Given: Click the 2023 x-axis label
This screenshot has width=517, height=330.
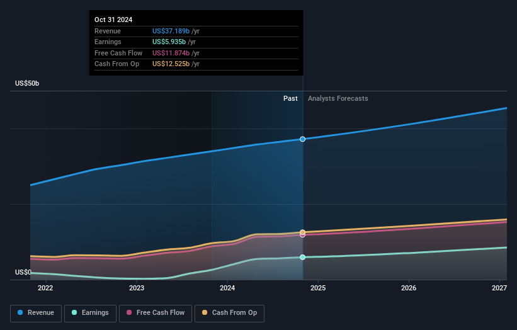Looking at the screenshot, I should point(137,288).
